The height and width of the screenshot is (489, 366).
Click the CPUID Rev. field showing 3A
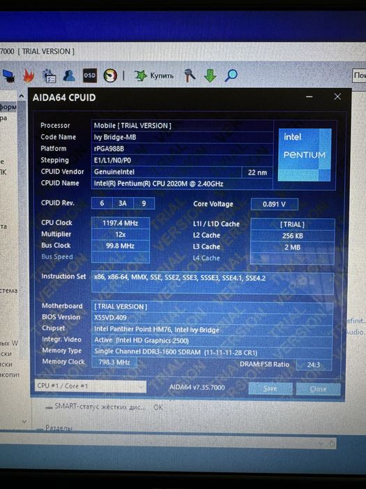(x=123, y=204)
